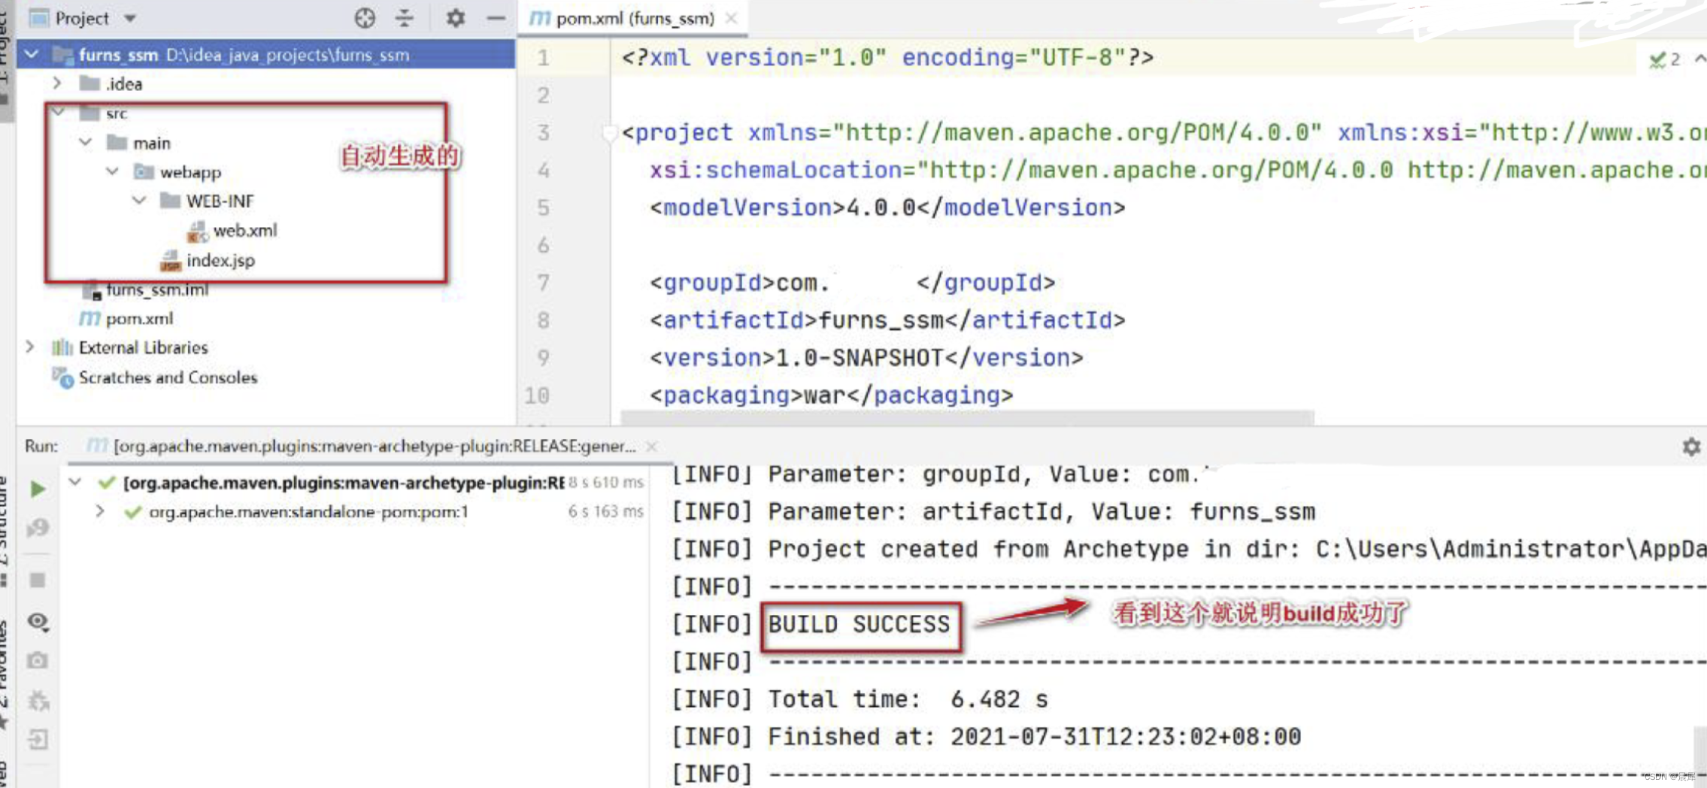The image size is (1707, 788).
Task: Click the camera dump threads icon
Action: [38, 660]
